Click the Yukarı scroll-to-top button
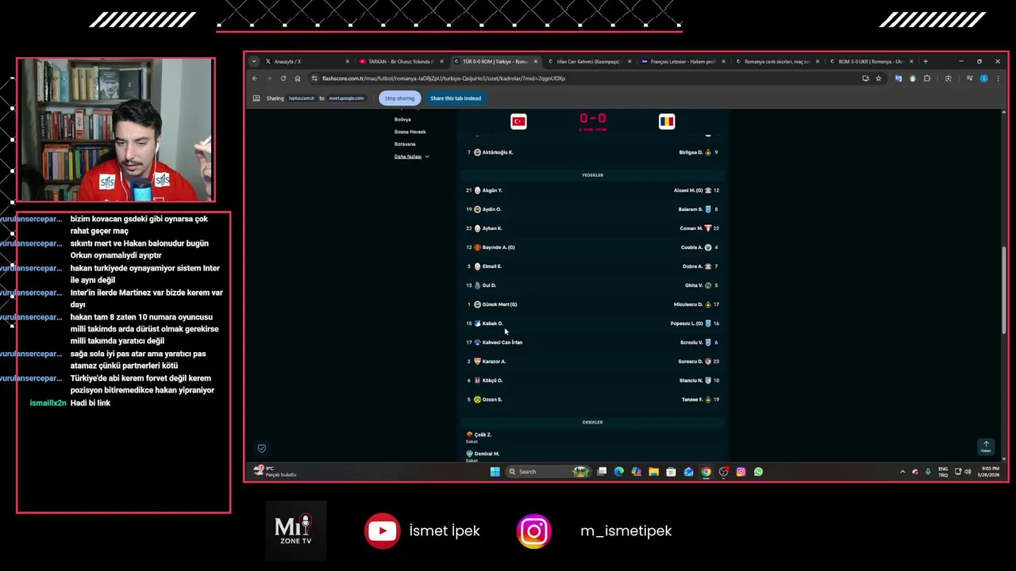The height and width of the screenshot is (571, 1016). [x=986, y=446]
